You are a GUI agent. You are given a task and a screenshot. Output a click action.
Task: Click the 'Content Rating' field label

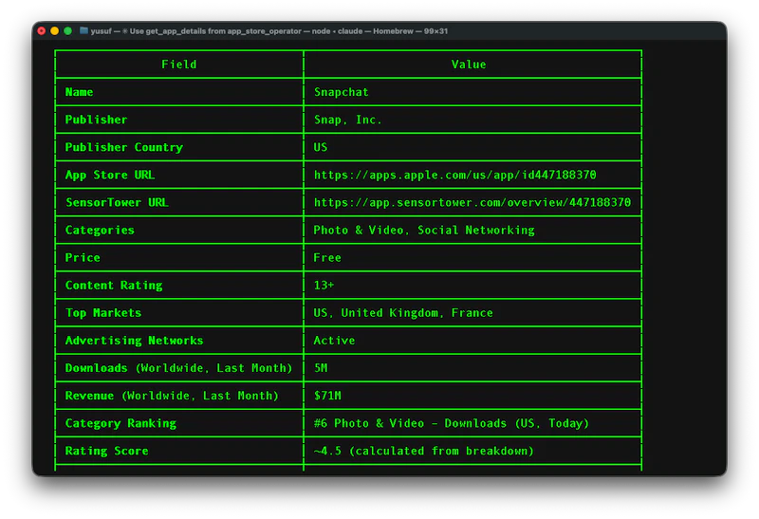pyautogui.click(x=114, y=286)
